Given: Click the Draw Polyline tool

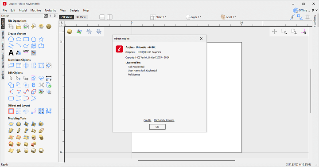Looking at the screenshot, I should 11,46.
